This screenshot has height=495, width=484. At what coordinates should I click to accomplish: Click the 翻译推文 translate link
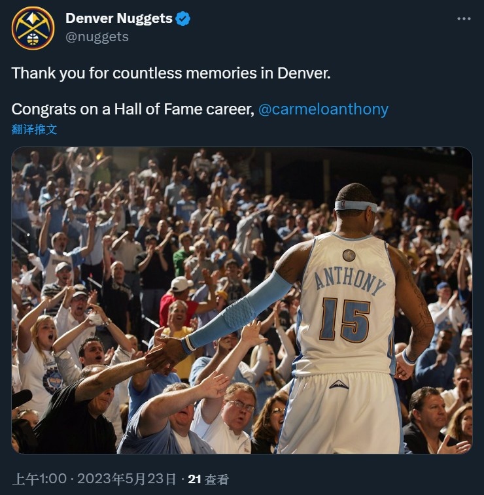tap(34, 129)
